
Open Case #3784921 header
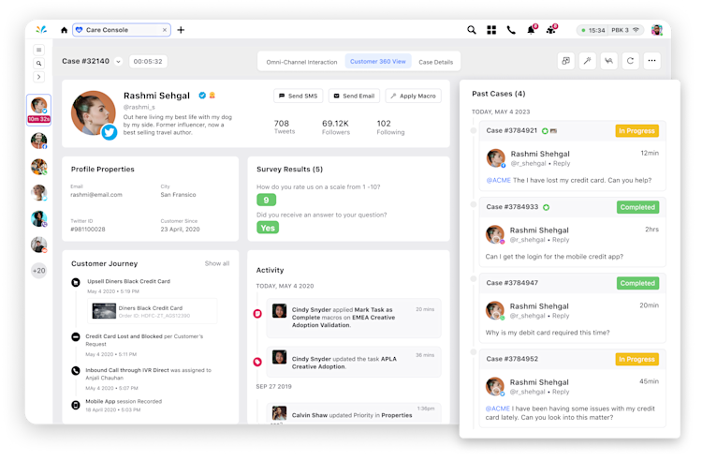[572, 131]
